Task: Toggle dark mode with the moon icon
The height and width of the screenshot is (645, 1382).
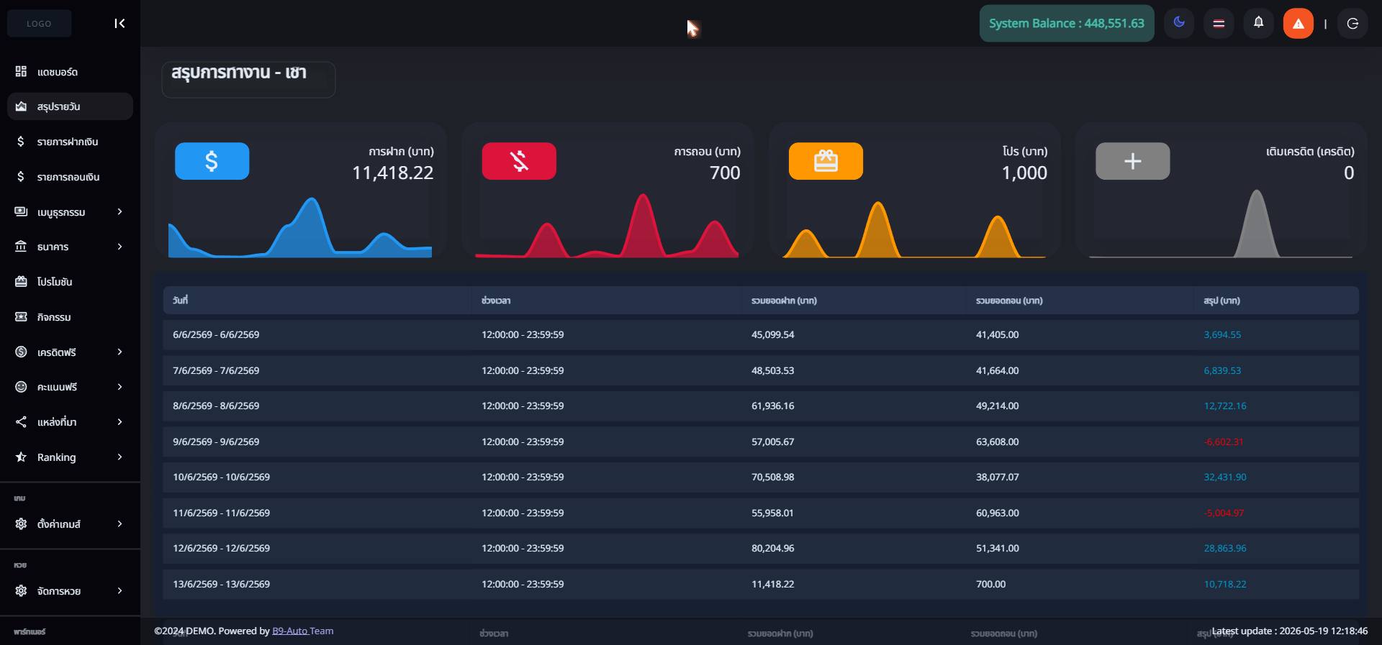Action: [1179, 23]
